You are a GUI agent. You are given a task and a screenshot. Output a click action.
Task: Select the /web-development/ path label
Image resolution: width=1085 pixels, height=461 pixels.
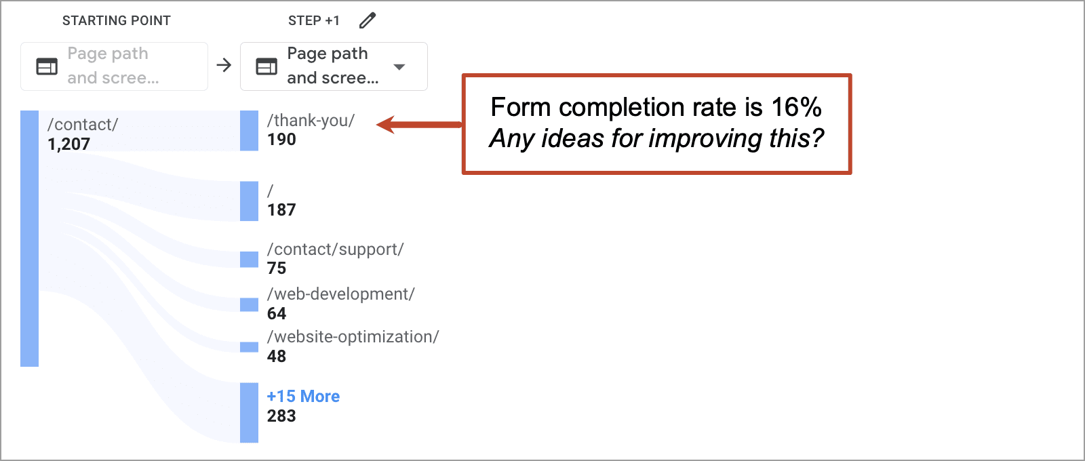pyautogui.click(x=340, y=294)
